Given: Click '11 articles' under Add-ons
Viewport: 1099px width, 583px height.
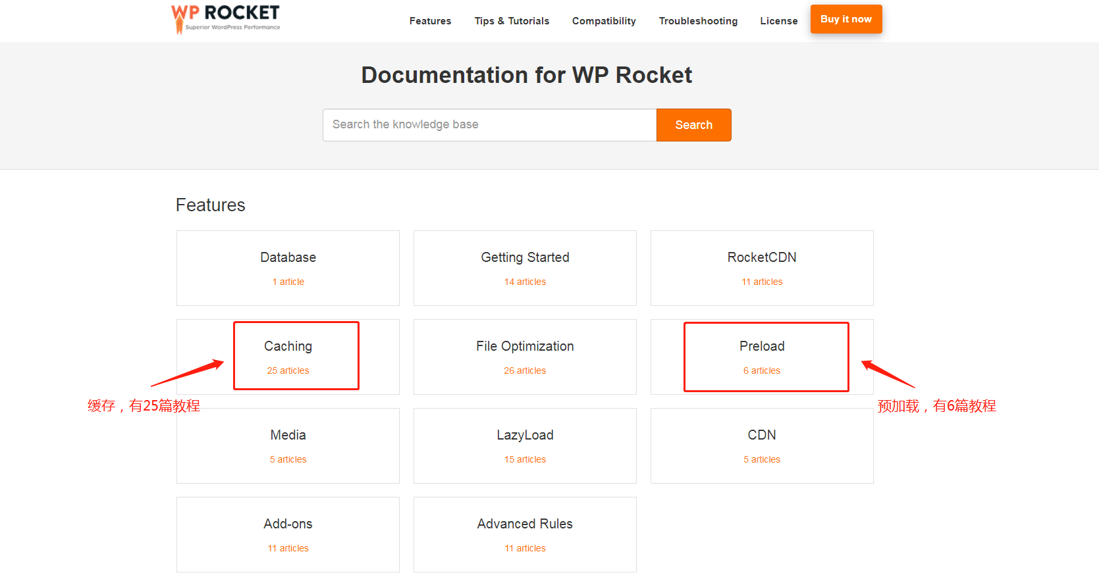Looking at the screenshot, I should (x=288, y=548).
